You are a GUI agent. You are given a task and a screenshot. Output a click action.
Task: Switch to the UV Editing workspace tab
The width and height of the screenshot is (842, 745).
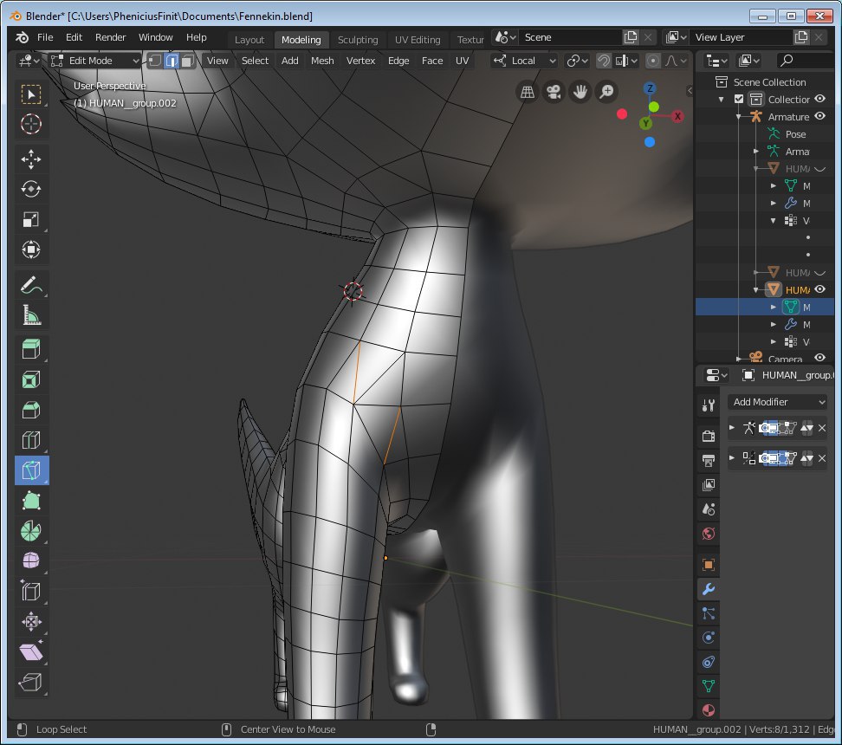(418, 40)
